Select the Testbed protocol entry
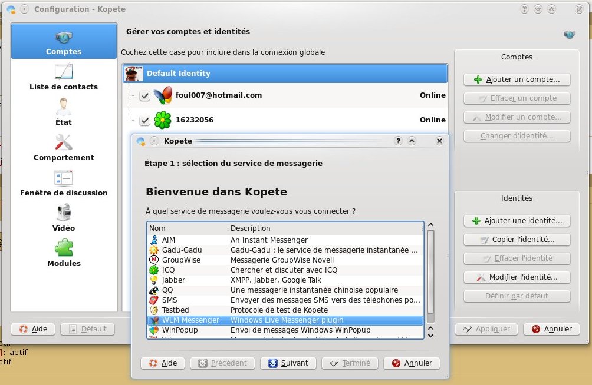This screenshot has width=592, height=385. click(x=285, y=310)
